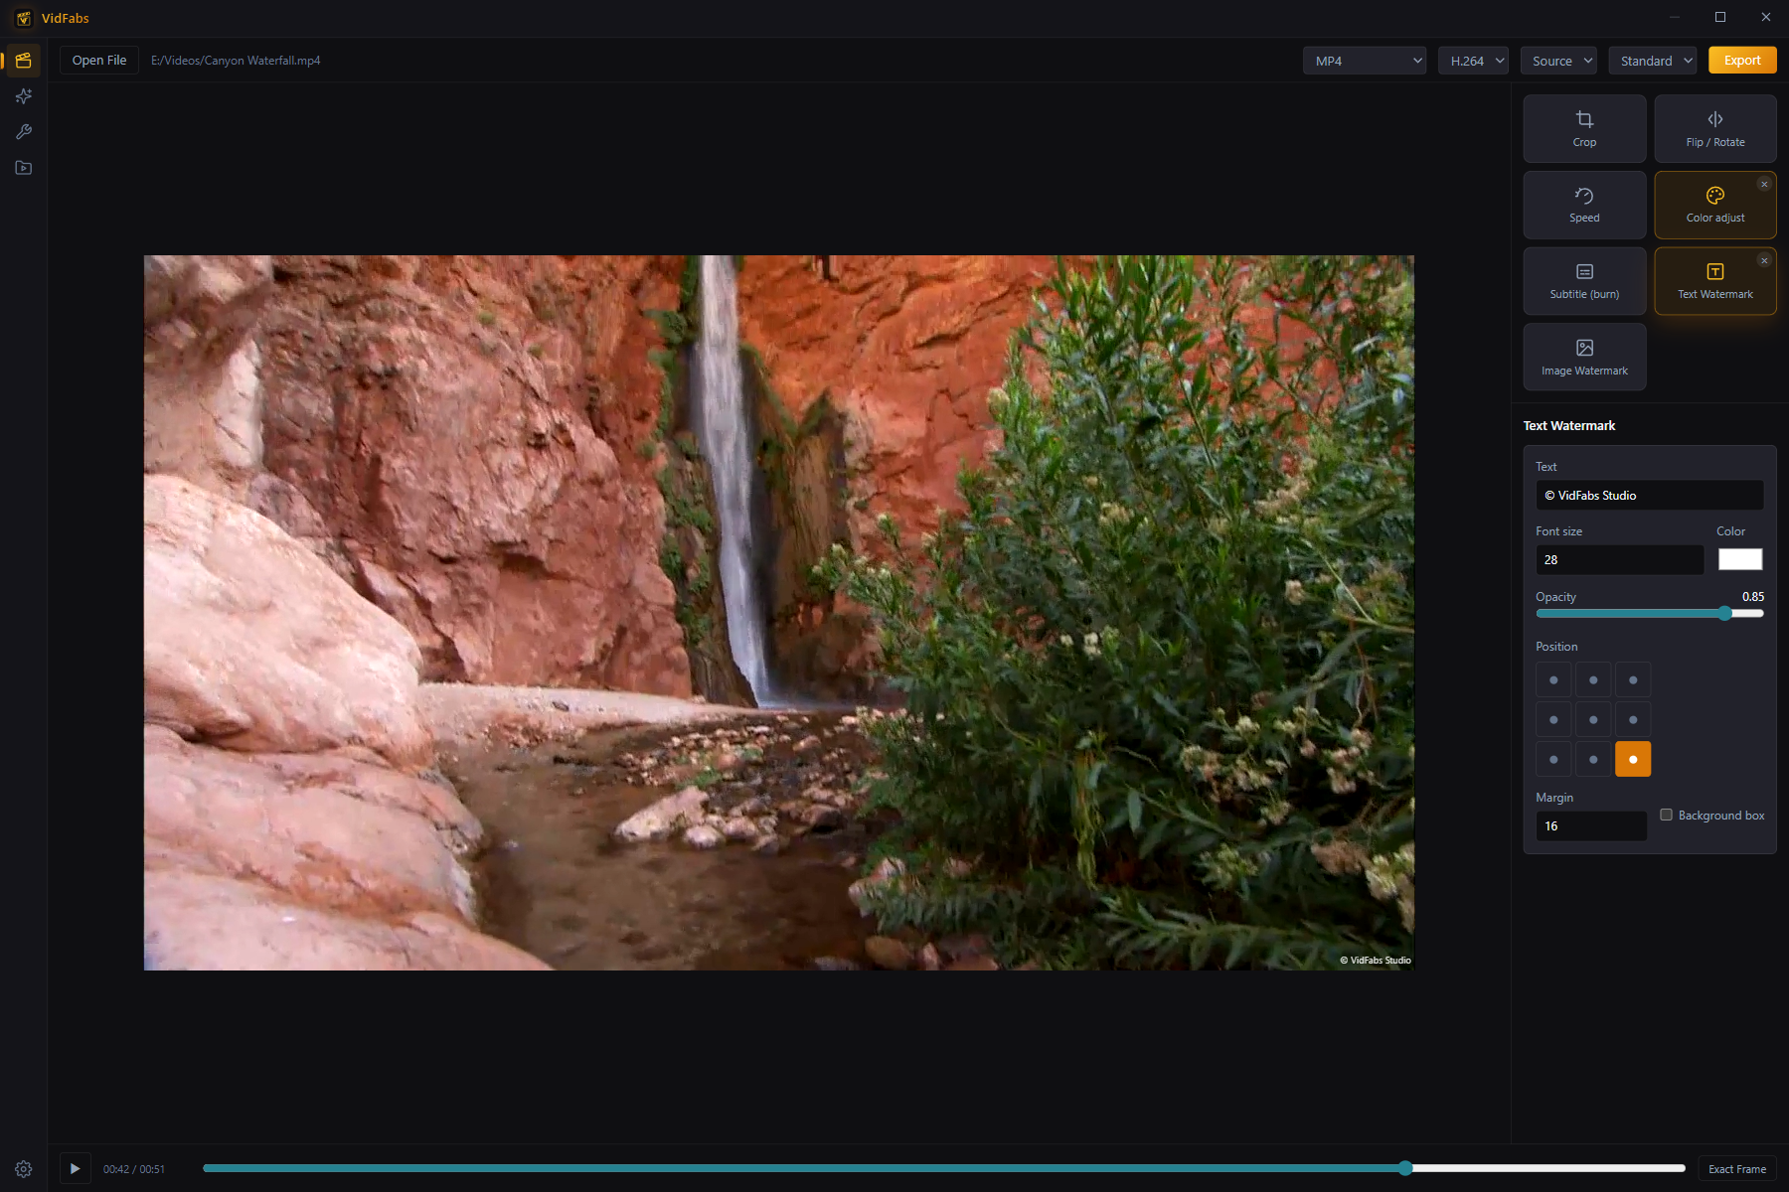Viewport: 1789px width, 1192px height.
Task: Select the Subtitle (burn) tool
Action: pos(1584,281)
